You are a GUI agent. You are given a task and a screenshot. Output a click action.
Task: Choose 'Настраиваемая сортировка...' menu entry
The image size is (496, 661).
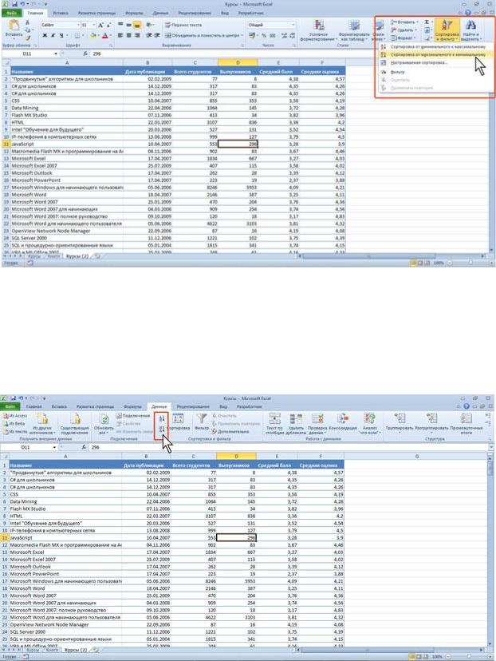(x=436, y=62)
